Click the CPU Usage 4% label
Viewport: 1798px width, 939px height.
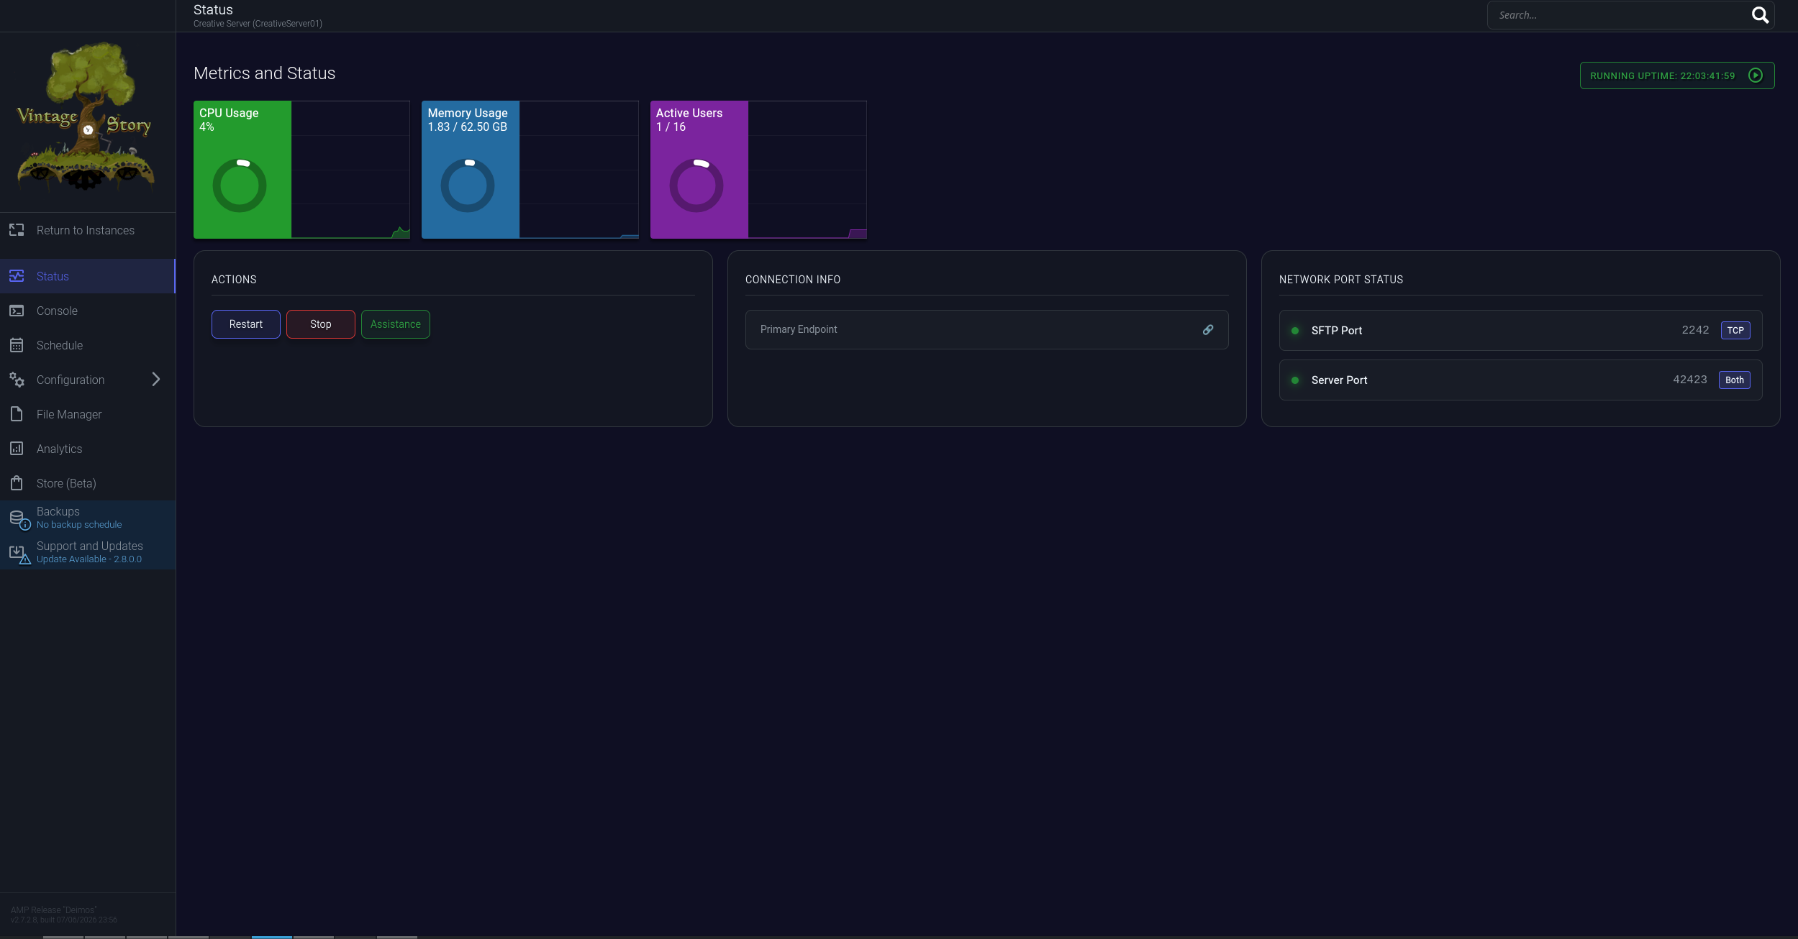pyautogui.click(x=206, y=127)
